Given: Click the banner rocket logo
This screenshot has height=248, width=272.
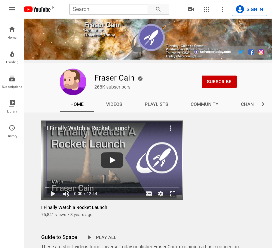Looking at the screenshot, I should pyautogui.click(x=151, y=37).
